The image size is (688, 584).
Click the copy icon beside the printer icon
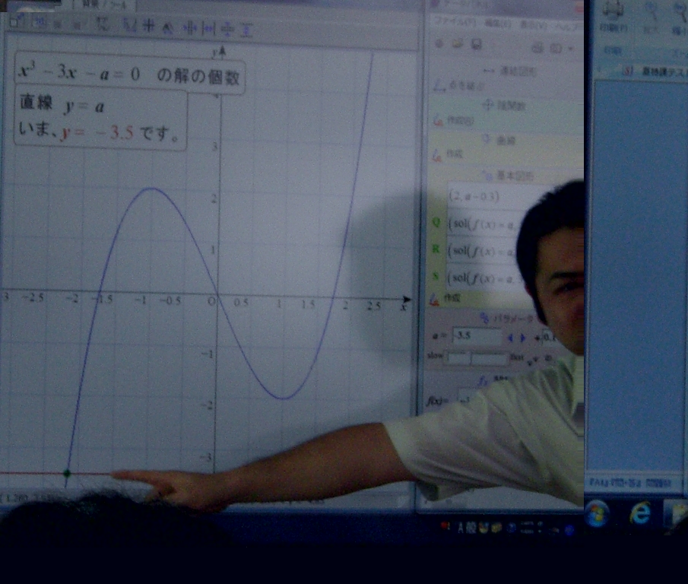(556, 48)
